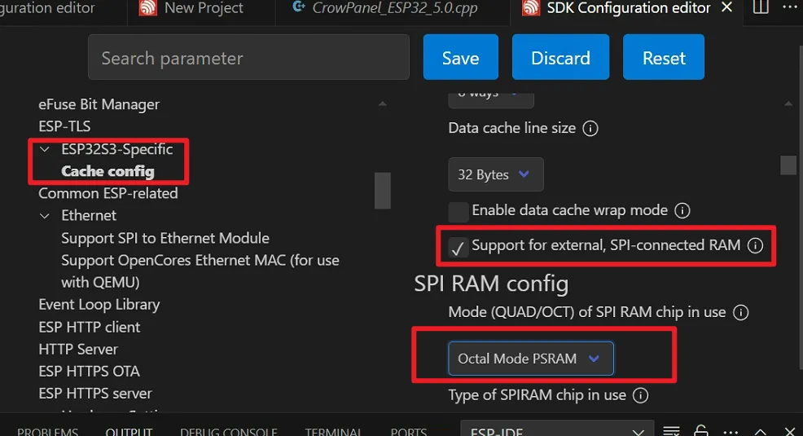Screen dimensions: 803x436
Task: Toggle the output panel scroll lock icon
Action: (701, 431)
